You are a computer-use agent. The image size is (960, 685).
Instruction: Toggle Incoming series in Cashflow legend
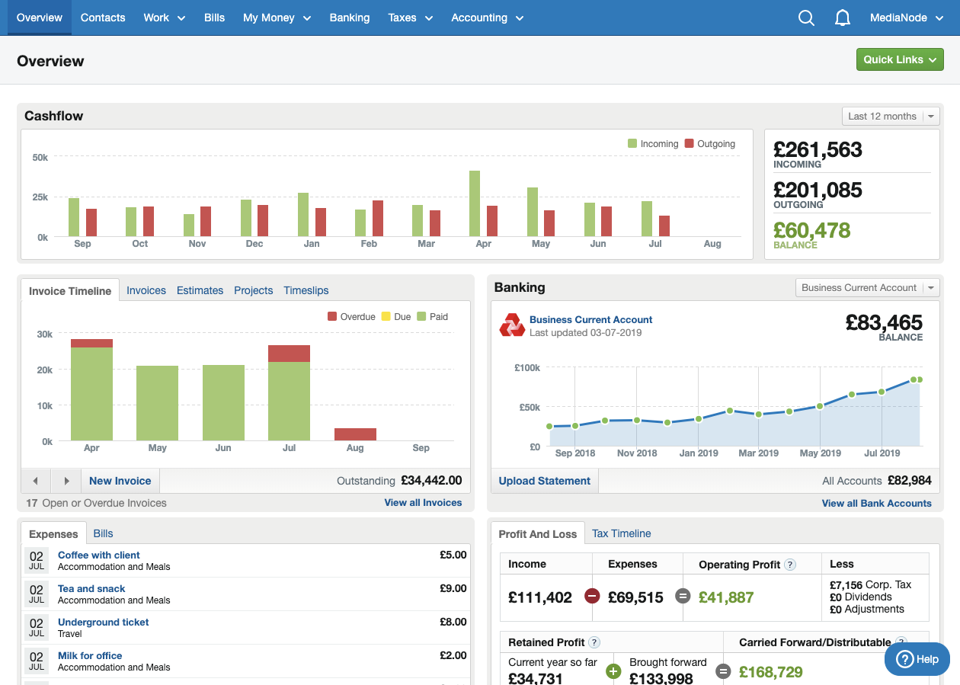point(652,144)
